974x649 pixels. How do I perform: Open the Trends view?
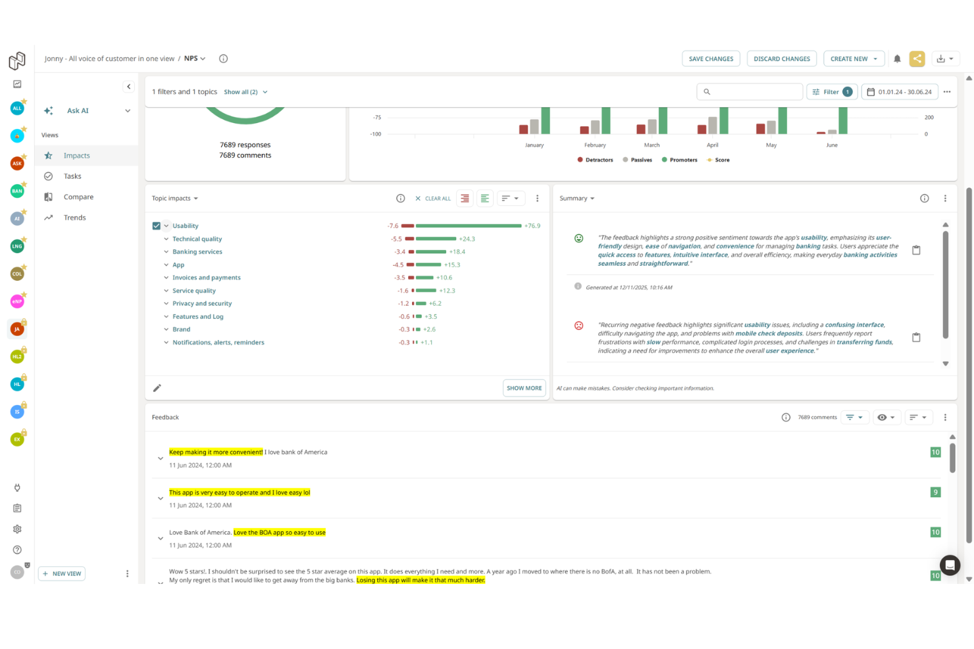click(x=74, y=217)
